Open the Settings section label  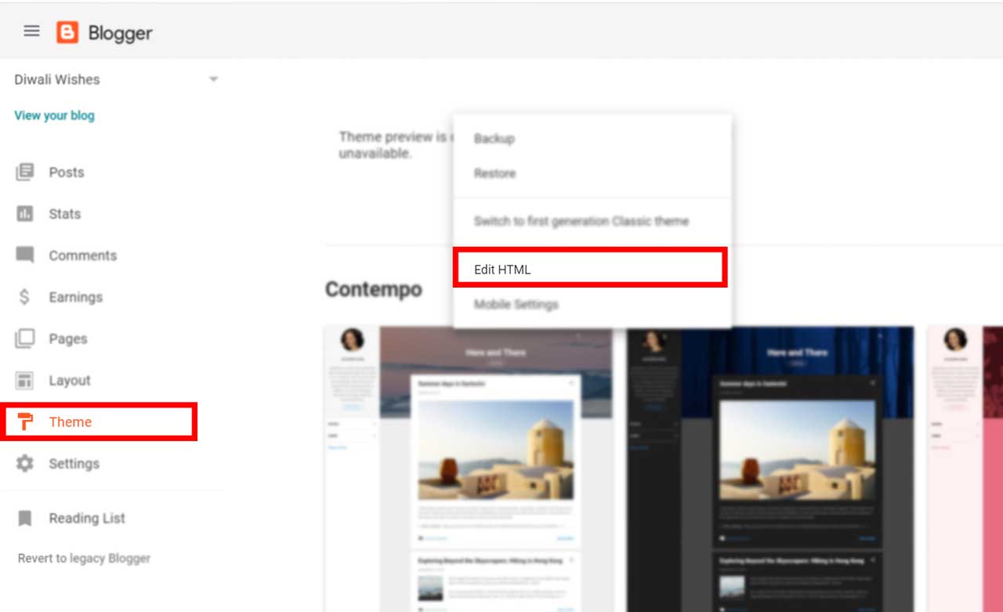tap(74, 464)
